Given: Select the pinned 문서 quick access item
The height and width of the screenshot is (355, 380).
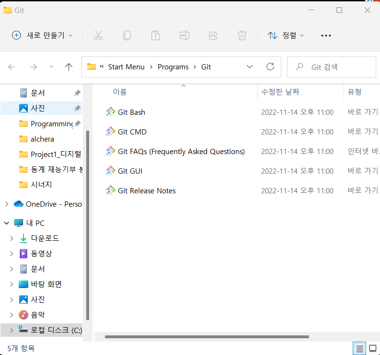Looking at the screenshot, I should tap(42, 93).
